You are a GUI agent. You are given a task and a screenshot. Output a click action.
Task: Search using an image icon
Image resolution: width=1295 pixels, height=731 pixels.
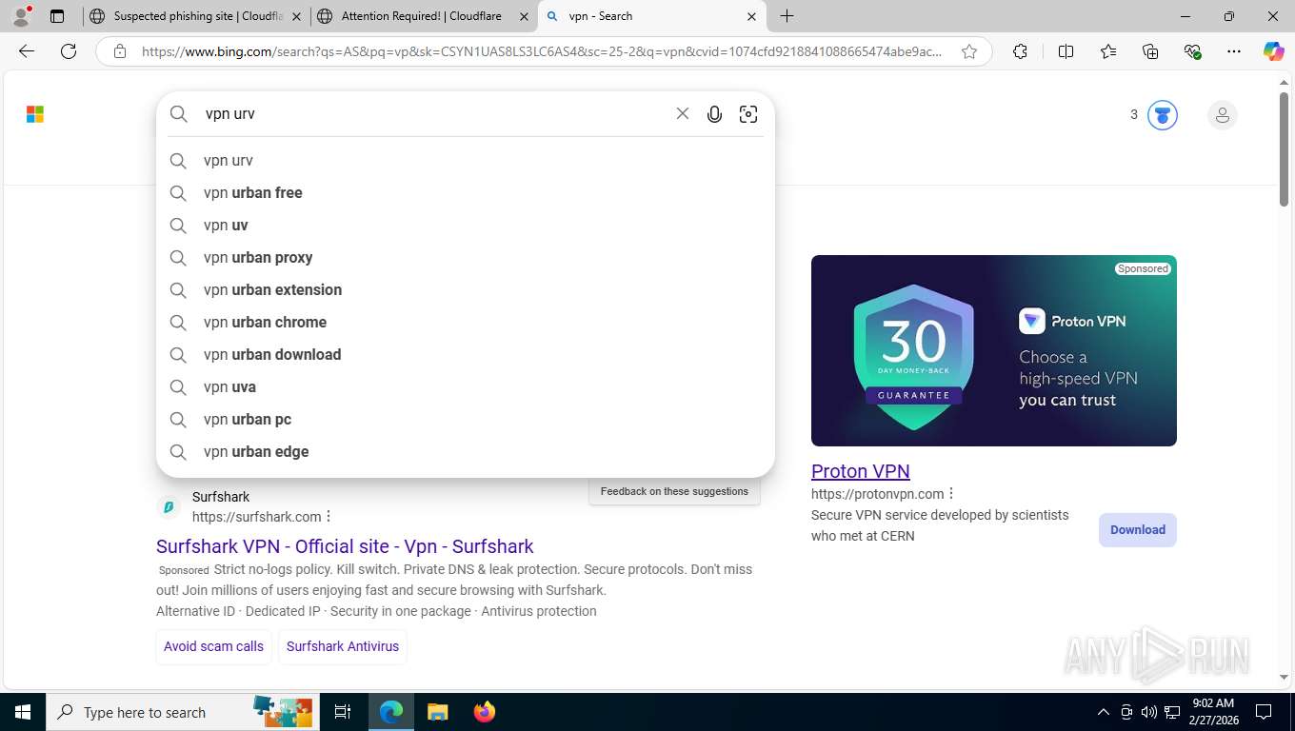pyautogui.click(x=748, y=114)
